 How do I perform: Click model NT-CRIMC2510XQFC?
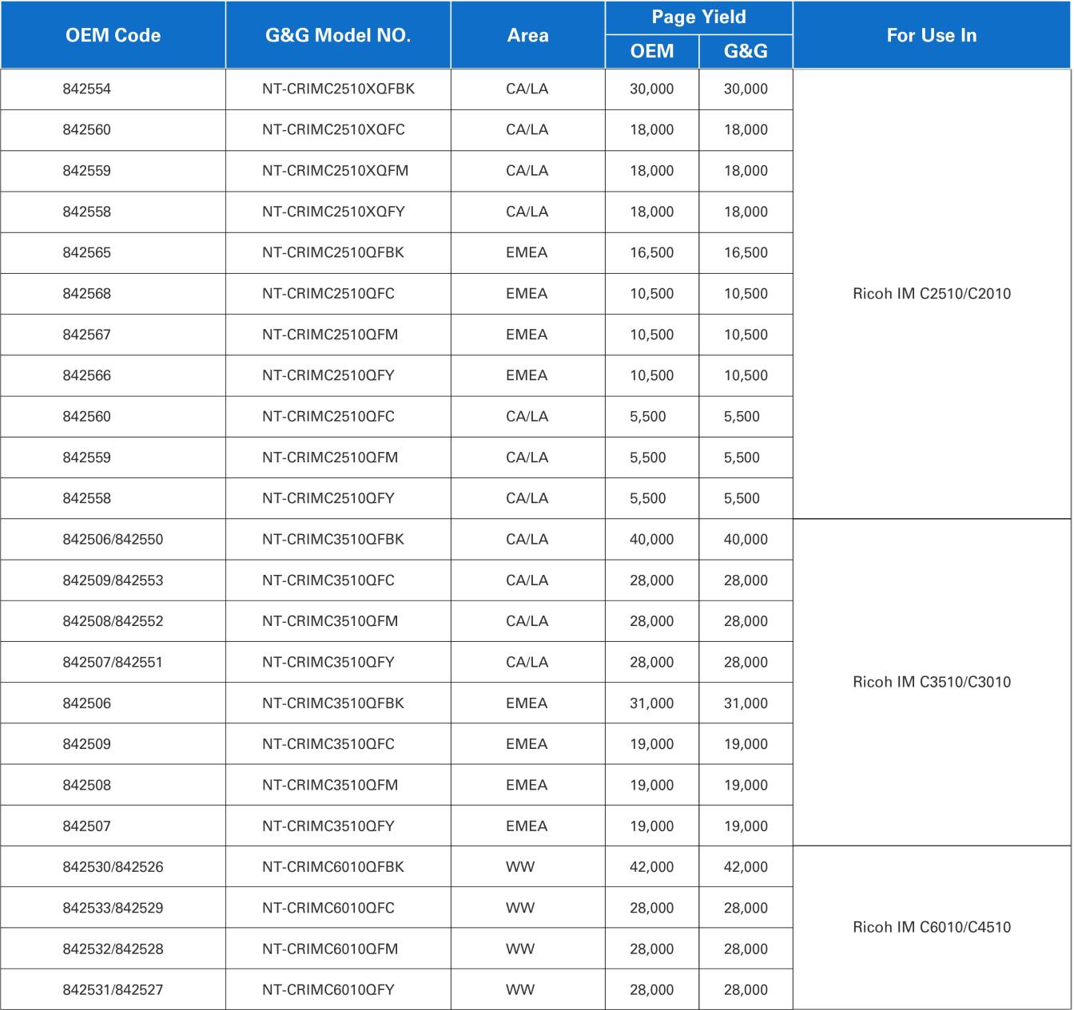pyautogui.click(x=333, y=129)
